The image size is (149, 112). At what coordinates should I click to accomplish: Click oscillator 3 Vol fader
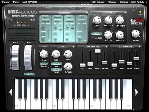click(x=73, y=28)
